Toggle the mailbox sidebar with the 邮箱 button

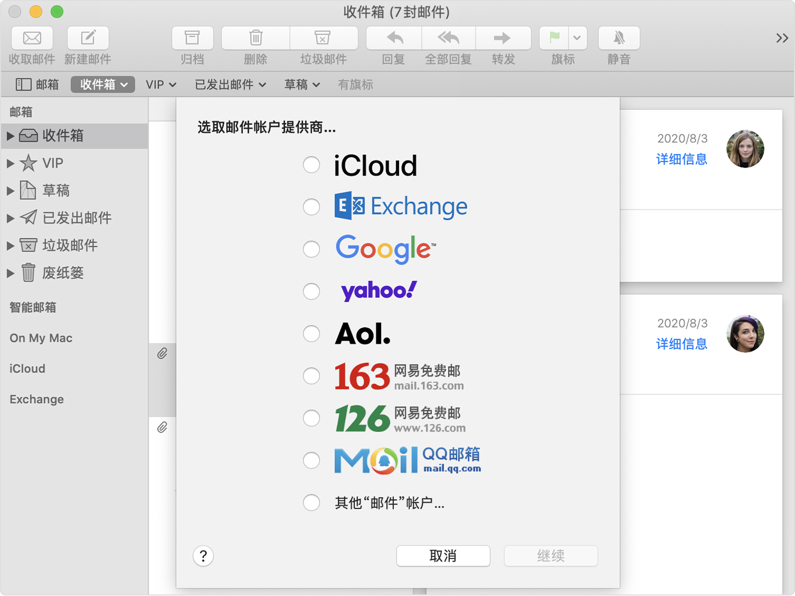37,85
